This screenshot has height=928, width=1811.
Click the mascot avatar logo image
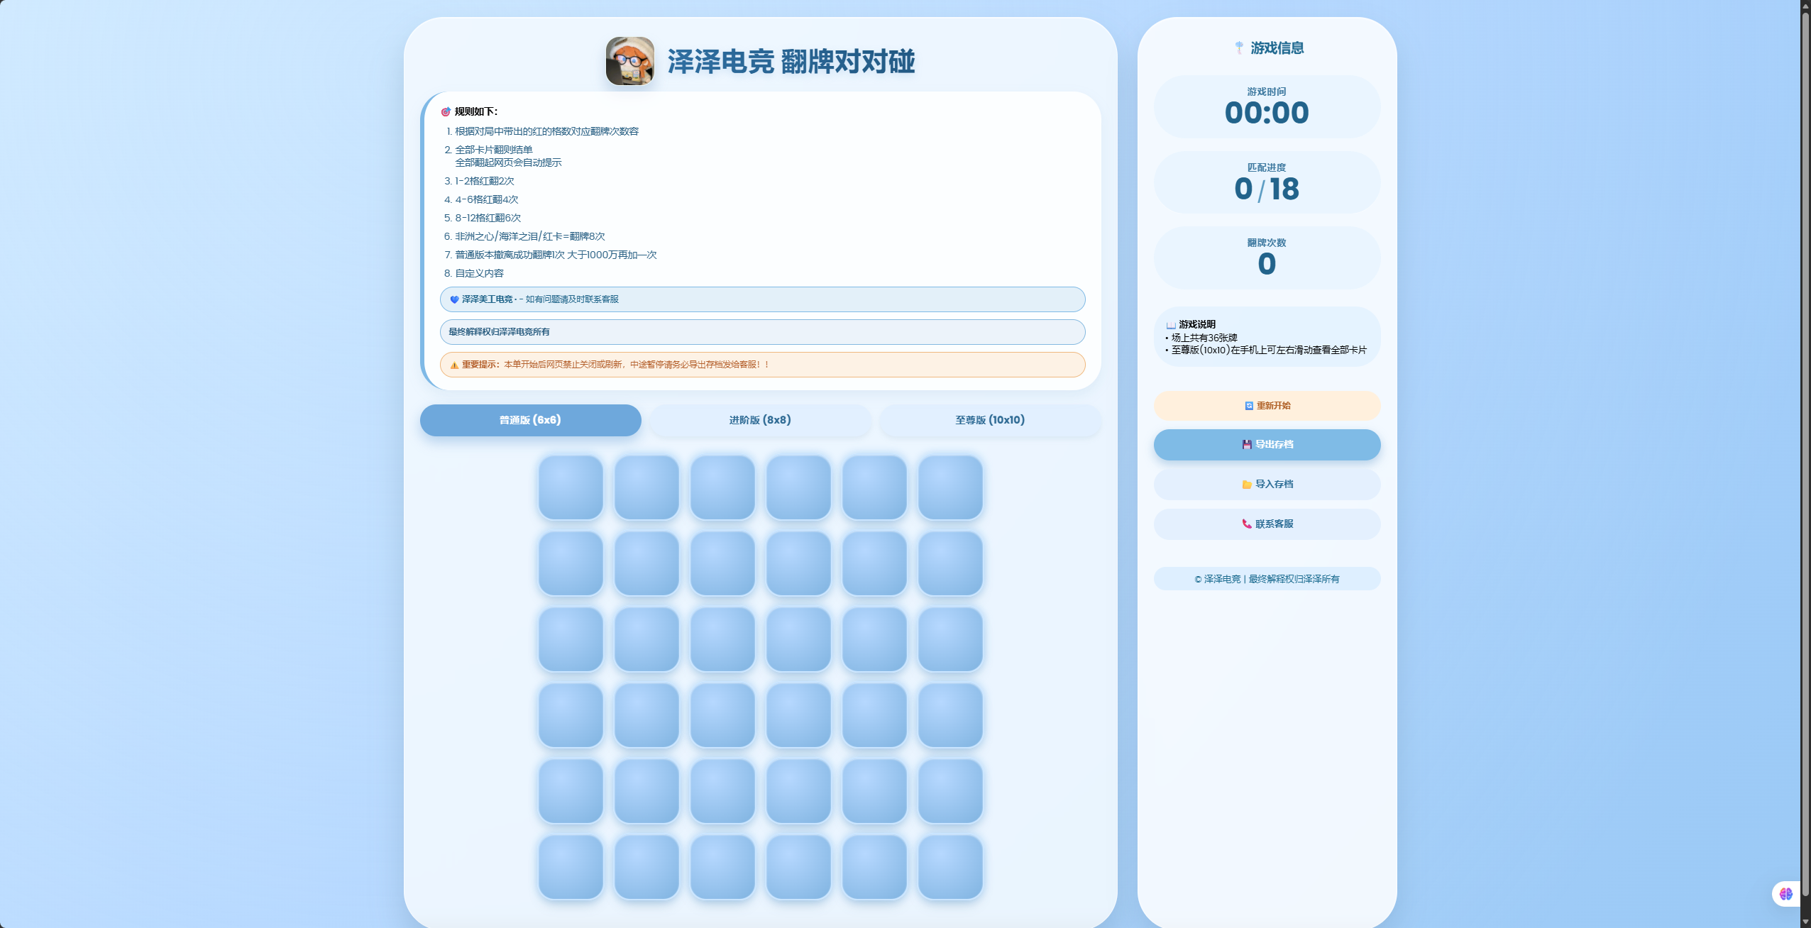(629, 61)
